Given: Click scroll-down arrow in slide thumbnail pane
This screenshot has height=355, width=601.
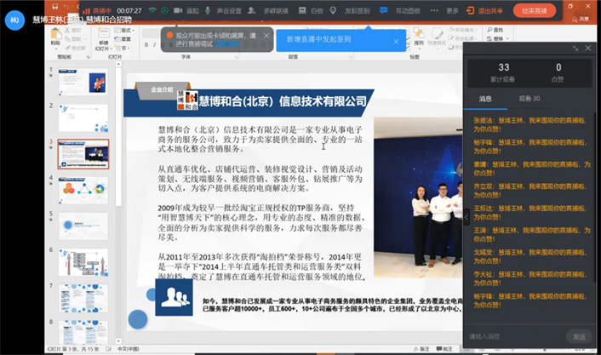Looking at the screenshot, I should [x=118, y=341].
